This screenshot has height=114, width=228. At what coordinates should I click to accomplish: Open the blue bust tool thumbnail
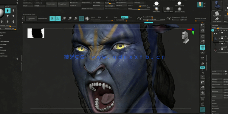pyautogui.click(x=217, y=5)
